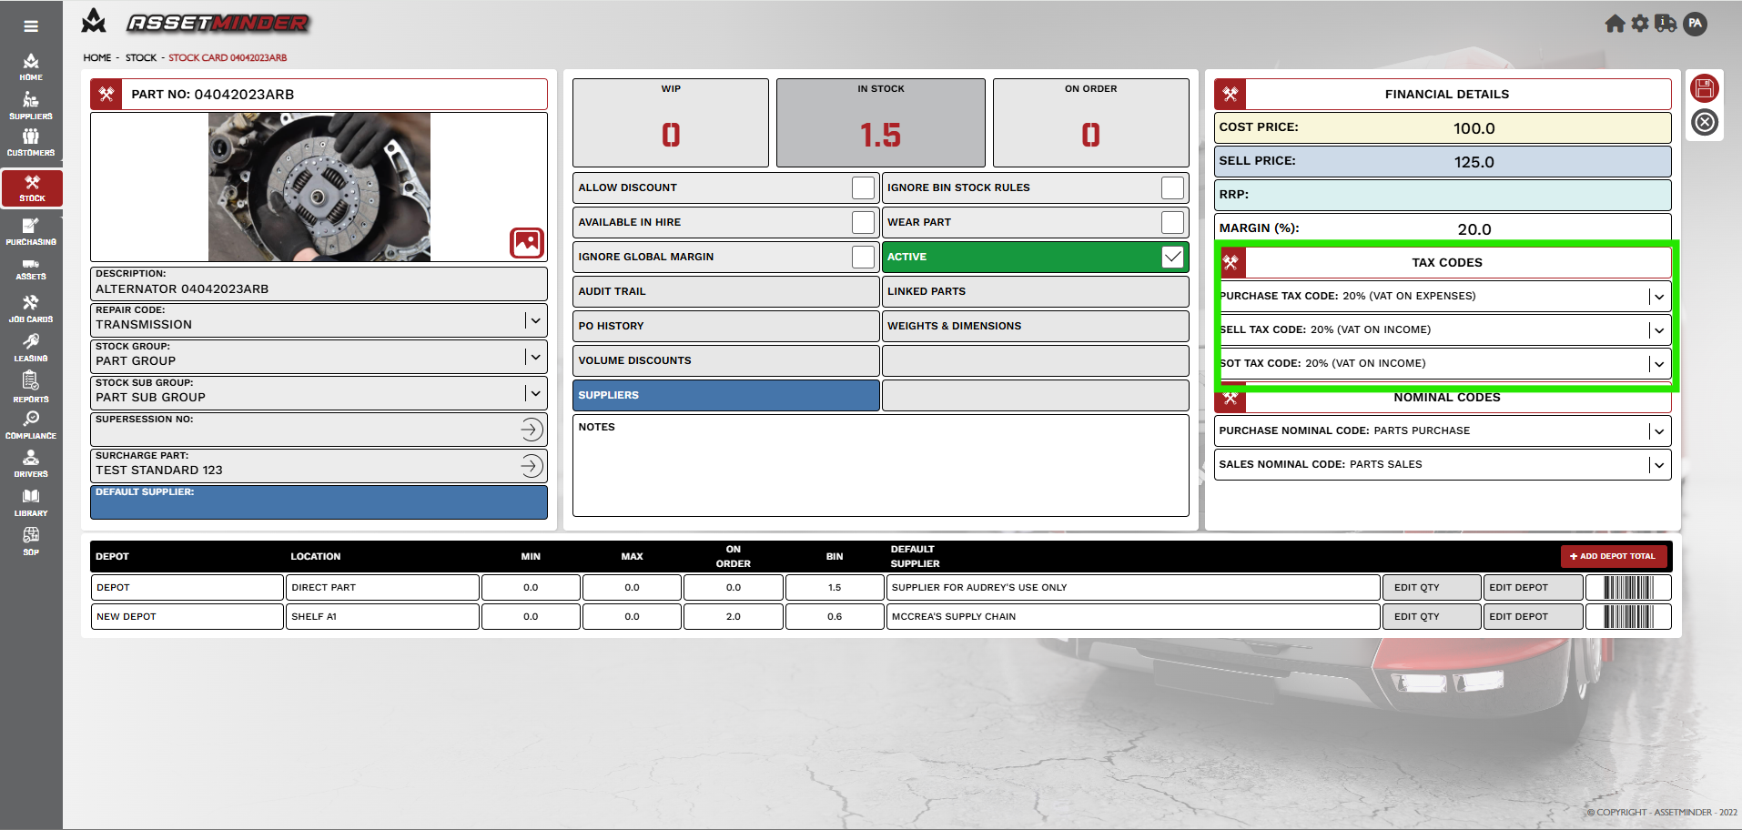Open the settings gear icon
Image resolution: width=1742 pixels, height=830 pixels.
tap(1640, 24)
